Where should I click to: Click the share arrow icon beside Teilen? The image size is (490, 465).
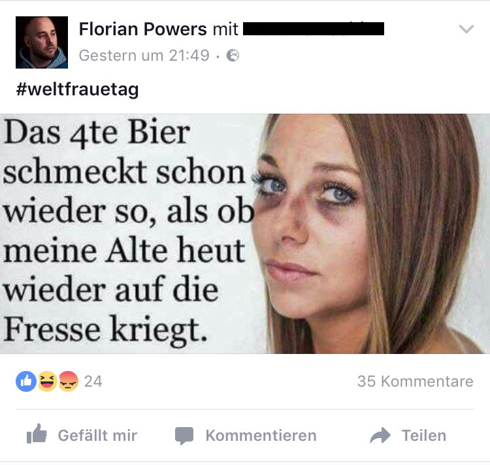pyautogui.click(x=380, y=435)
